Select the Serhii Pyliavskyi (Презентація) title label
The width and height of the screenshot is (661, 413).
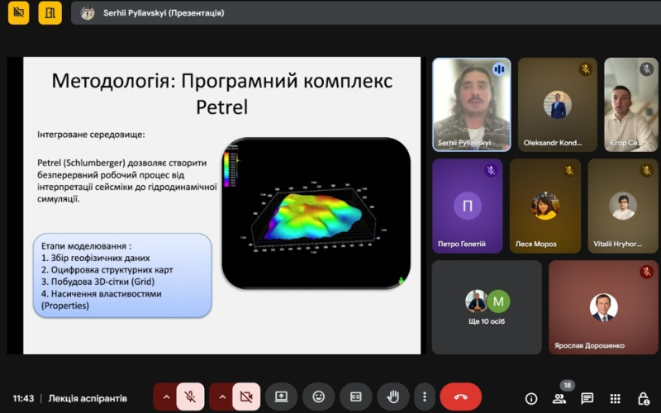[164, 12]
